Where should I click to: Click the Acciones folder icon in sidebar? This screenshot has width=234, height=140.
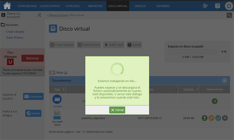click(x=3, y=24)
